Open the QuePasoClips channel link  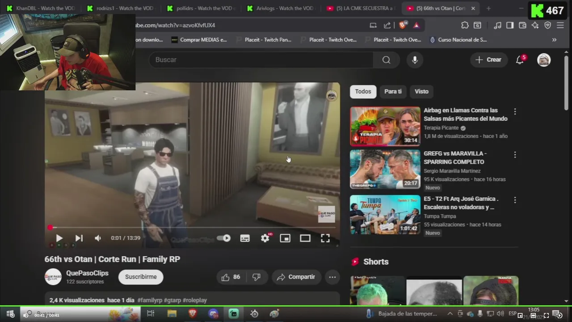[87, 273]
